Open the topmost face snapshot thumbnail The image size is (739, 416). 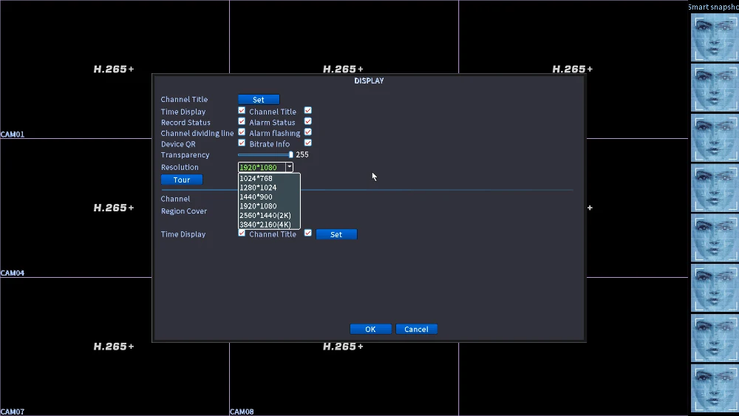[x=715, y=37]
